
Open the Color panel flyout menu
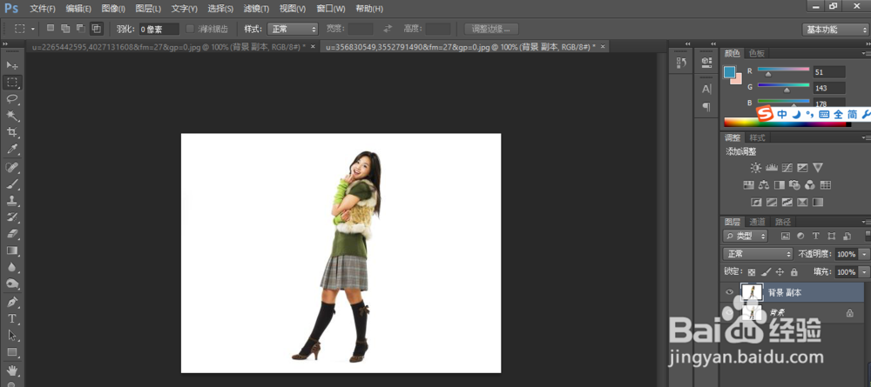tap(865, 53)
